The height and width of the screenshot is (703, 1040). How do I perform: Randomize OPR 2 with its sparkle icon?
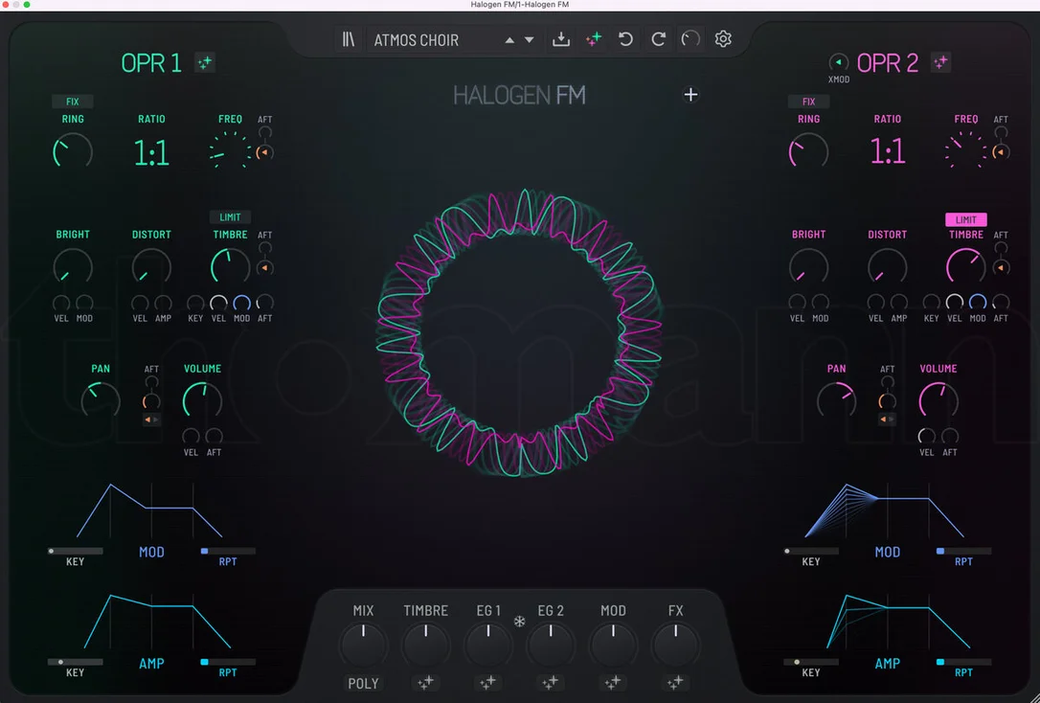[x=940, y=62]
